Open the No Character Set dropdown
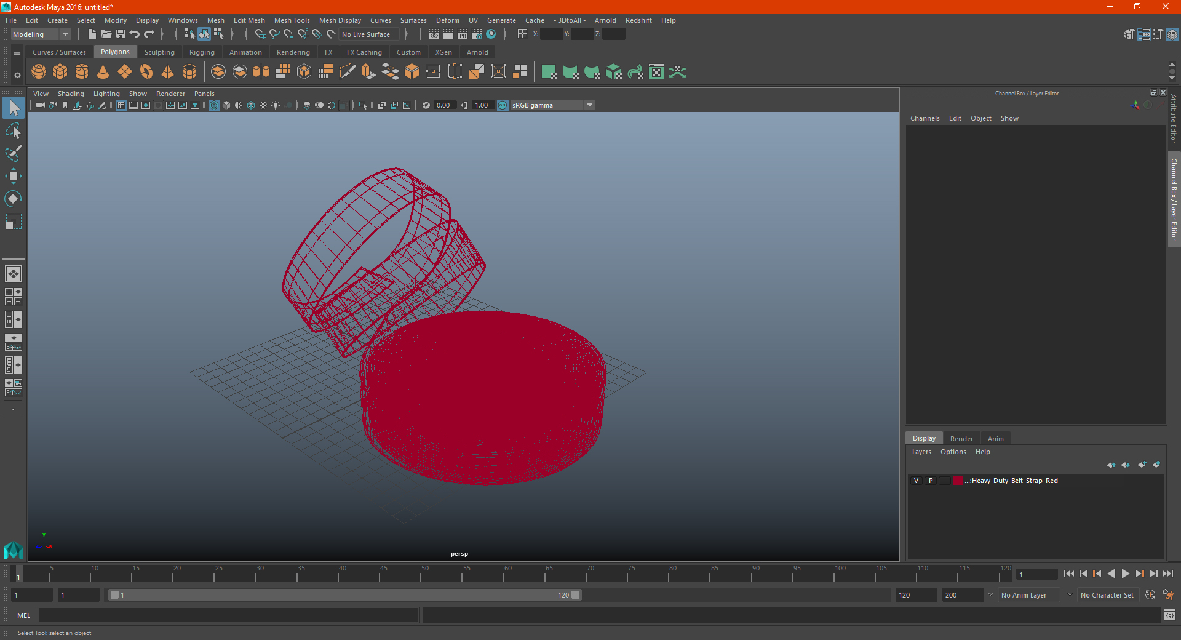 click(x=1108, y=595)
